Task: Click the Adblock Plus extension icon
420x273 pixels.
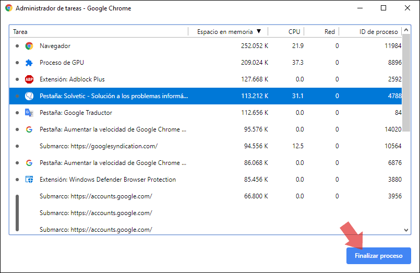Action: [x=29, y=79]
